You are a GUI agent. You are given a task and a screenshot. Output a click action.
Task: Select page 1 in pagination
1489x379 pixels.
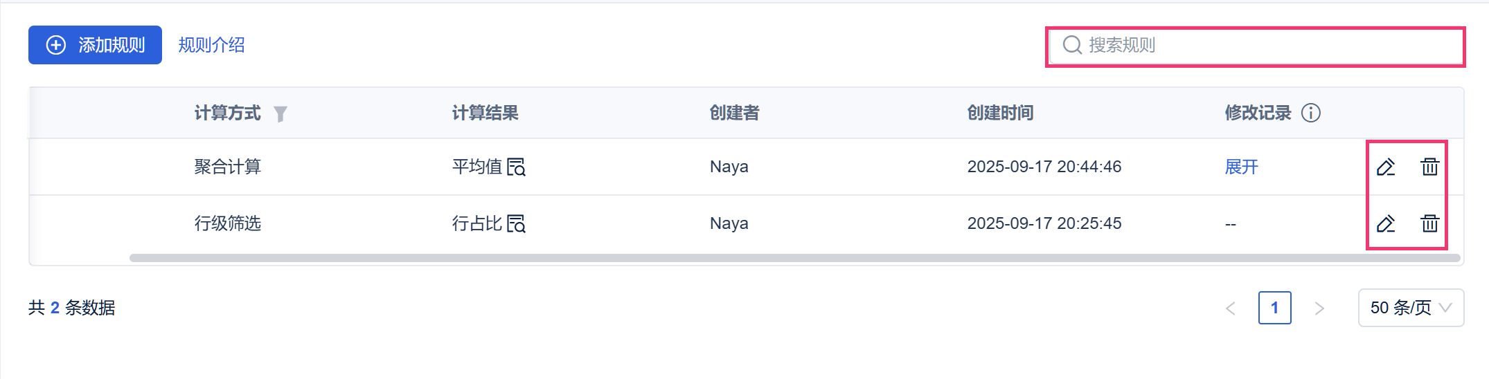point(1275,308)
